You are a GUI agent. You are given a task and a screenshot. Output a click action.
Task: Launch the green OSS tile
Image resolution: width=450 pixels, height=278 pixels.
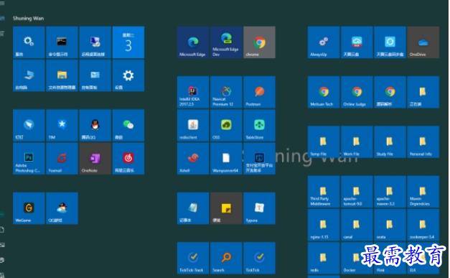coord(226,126)
